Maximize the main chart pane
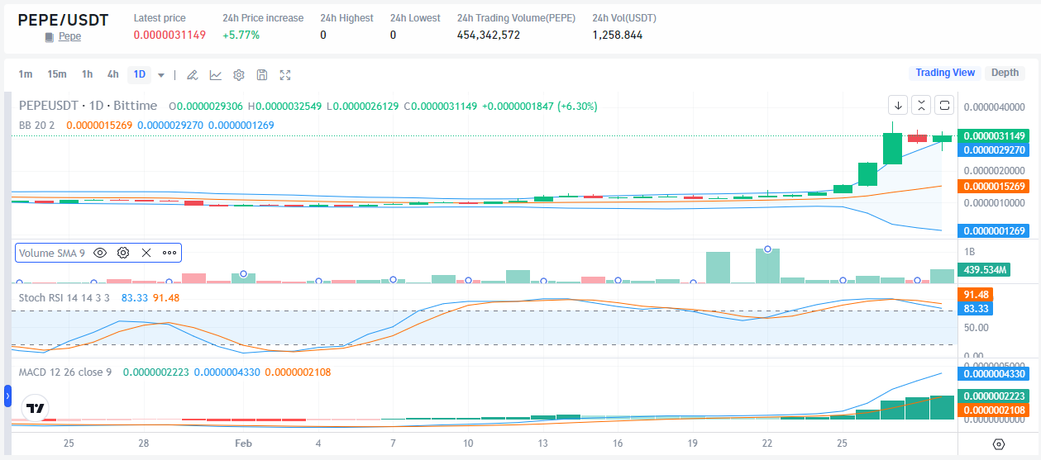This screenshot has height=460, width=1041. [x=945, y=105]
